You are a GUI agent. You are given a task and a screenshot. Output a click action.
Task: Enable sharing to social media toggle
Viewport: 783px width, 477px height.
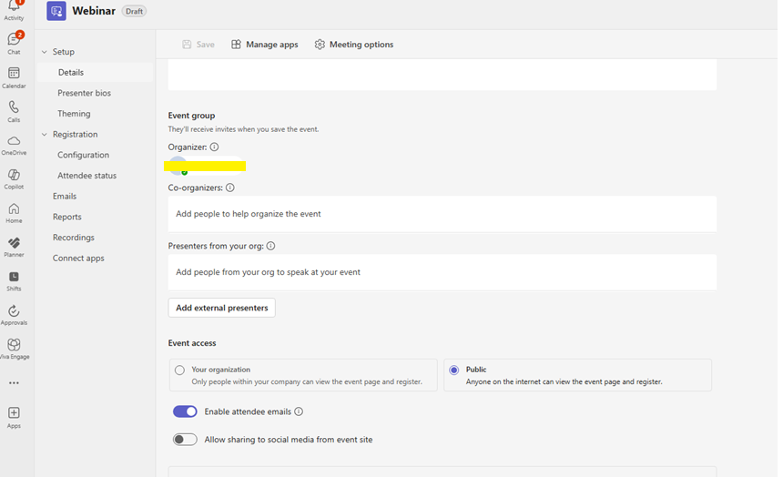(185, 440)
